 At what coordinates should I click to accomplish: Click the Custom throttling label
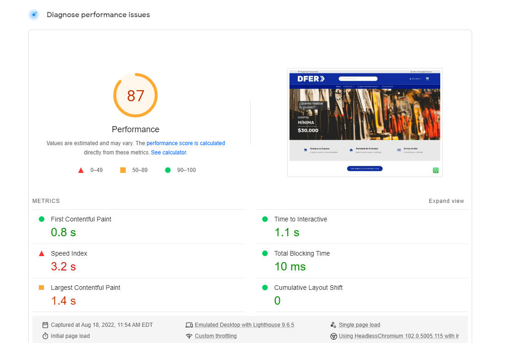[x=216, y=336]
